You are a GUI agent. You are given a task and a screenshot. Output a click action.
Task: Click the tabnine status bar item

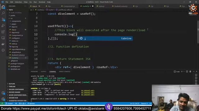[31, 104]
